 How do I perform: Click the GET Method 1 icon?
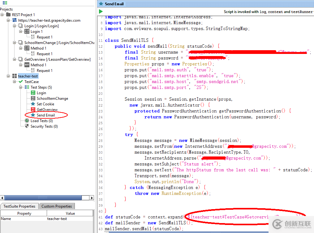tap(27, 65)
